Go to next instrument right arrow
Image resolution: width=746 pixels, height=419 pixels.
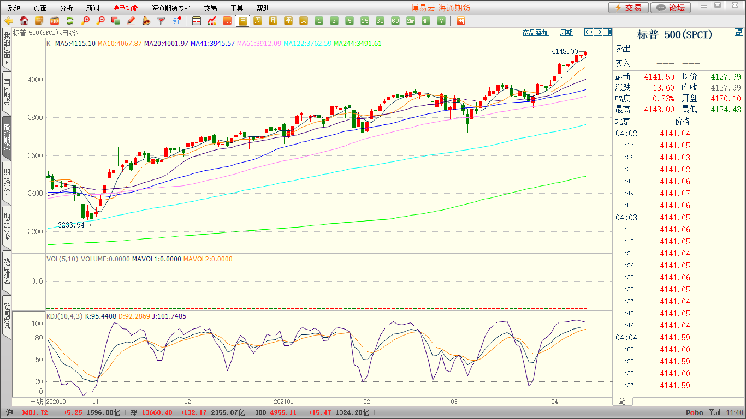point(598,32)
